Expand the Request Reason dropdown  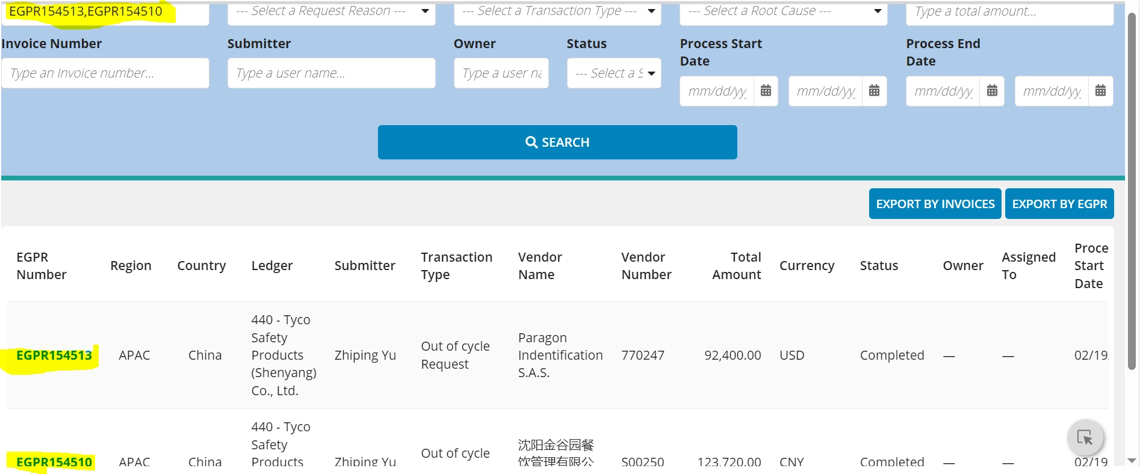tap(332, 11)
